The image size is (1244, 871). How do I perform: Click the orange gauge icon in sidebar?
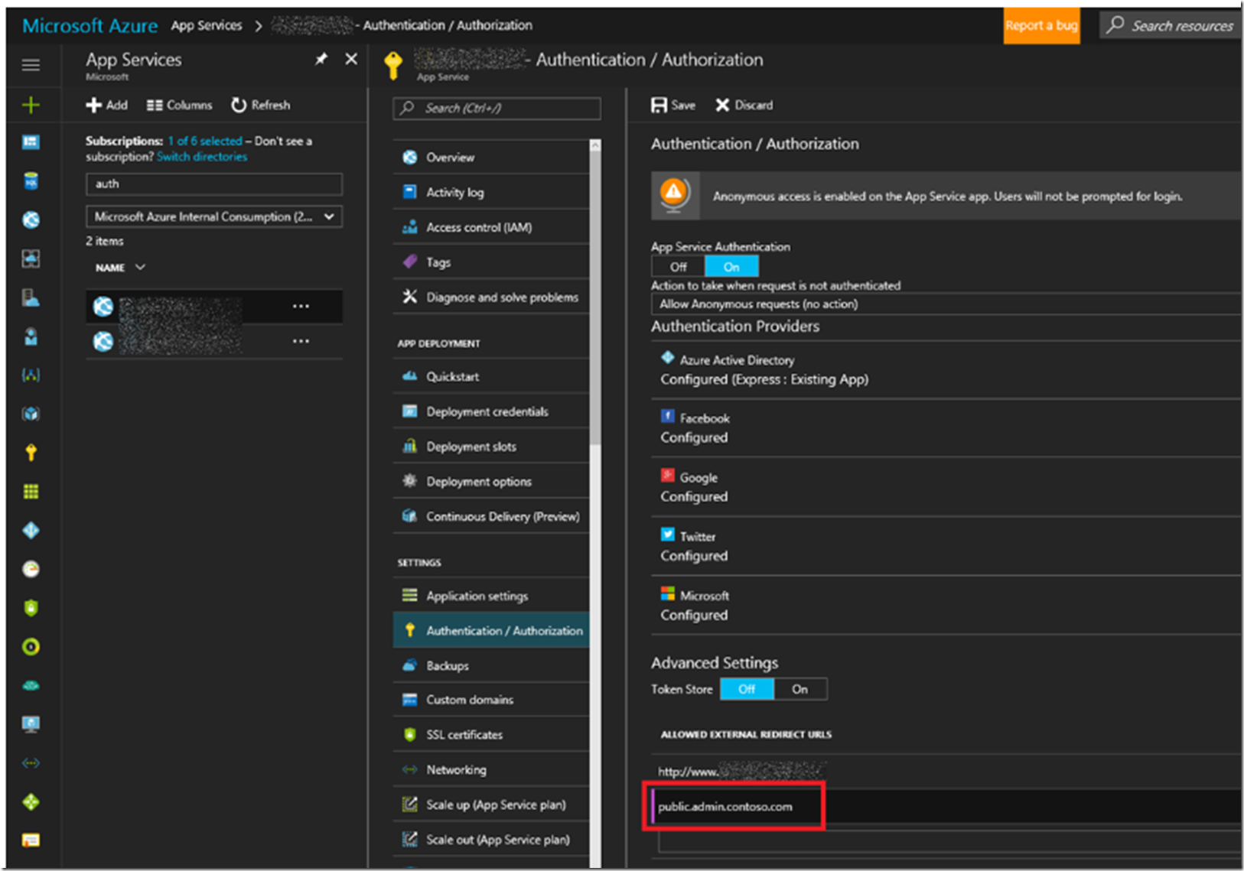31,569
